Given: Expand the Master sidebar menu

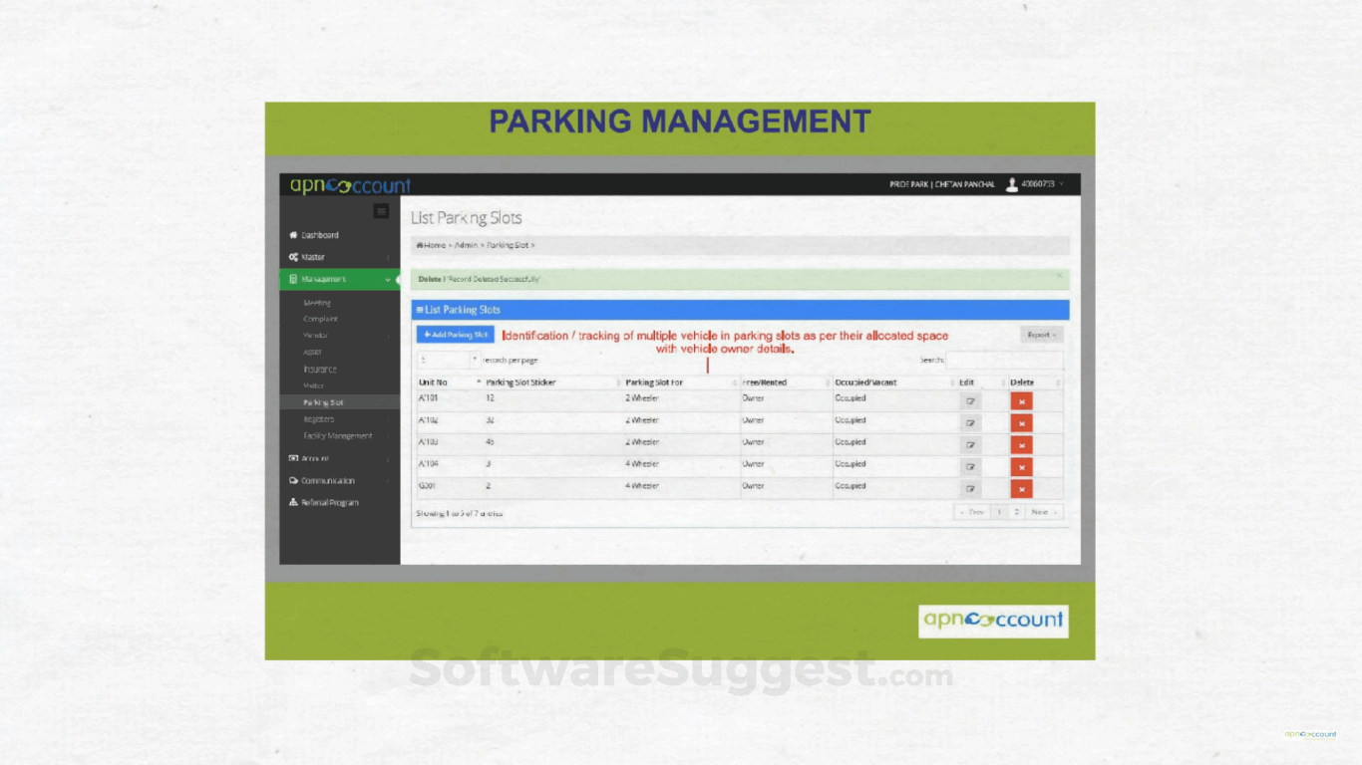Looking at the screenshot, I should (x=314, y=257).
